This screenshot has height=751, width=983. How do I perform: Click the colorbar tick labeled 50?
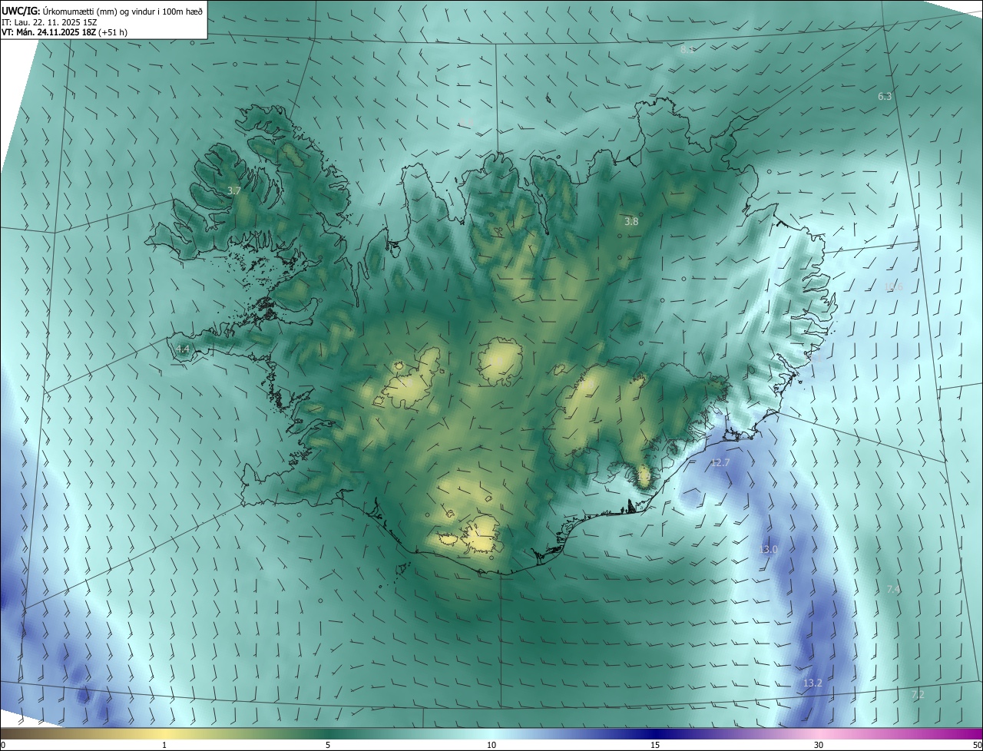(977, 745)
